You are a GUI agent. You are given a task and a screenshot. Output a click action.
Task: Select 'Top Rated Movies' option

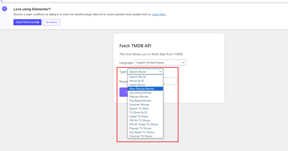(145, 100)
